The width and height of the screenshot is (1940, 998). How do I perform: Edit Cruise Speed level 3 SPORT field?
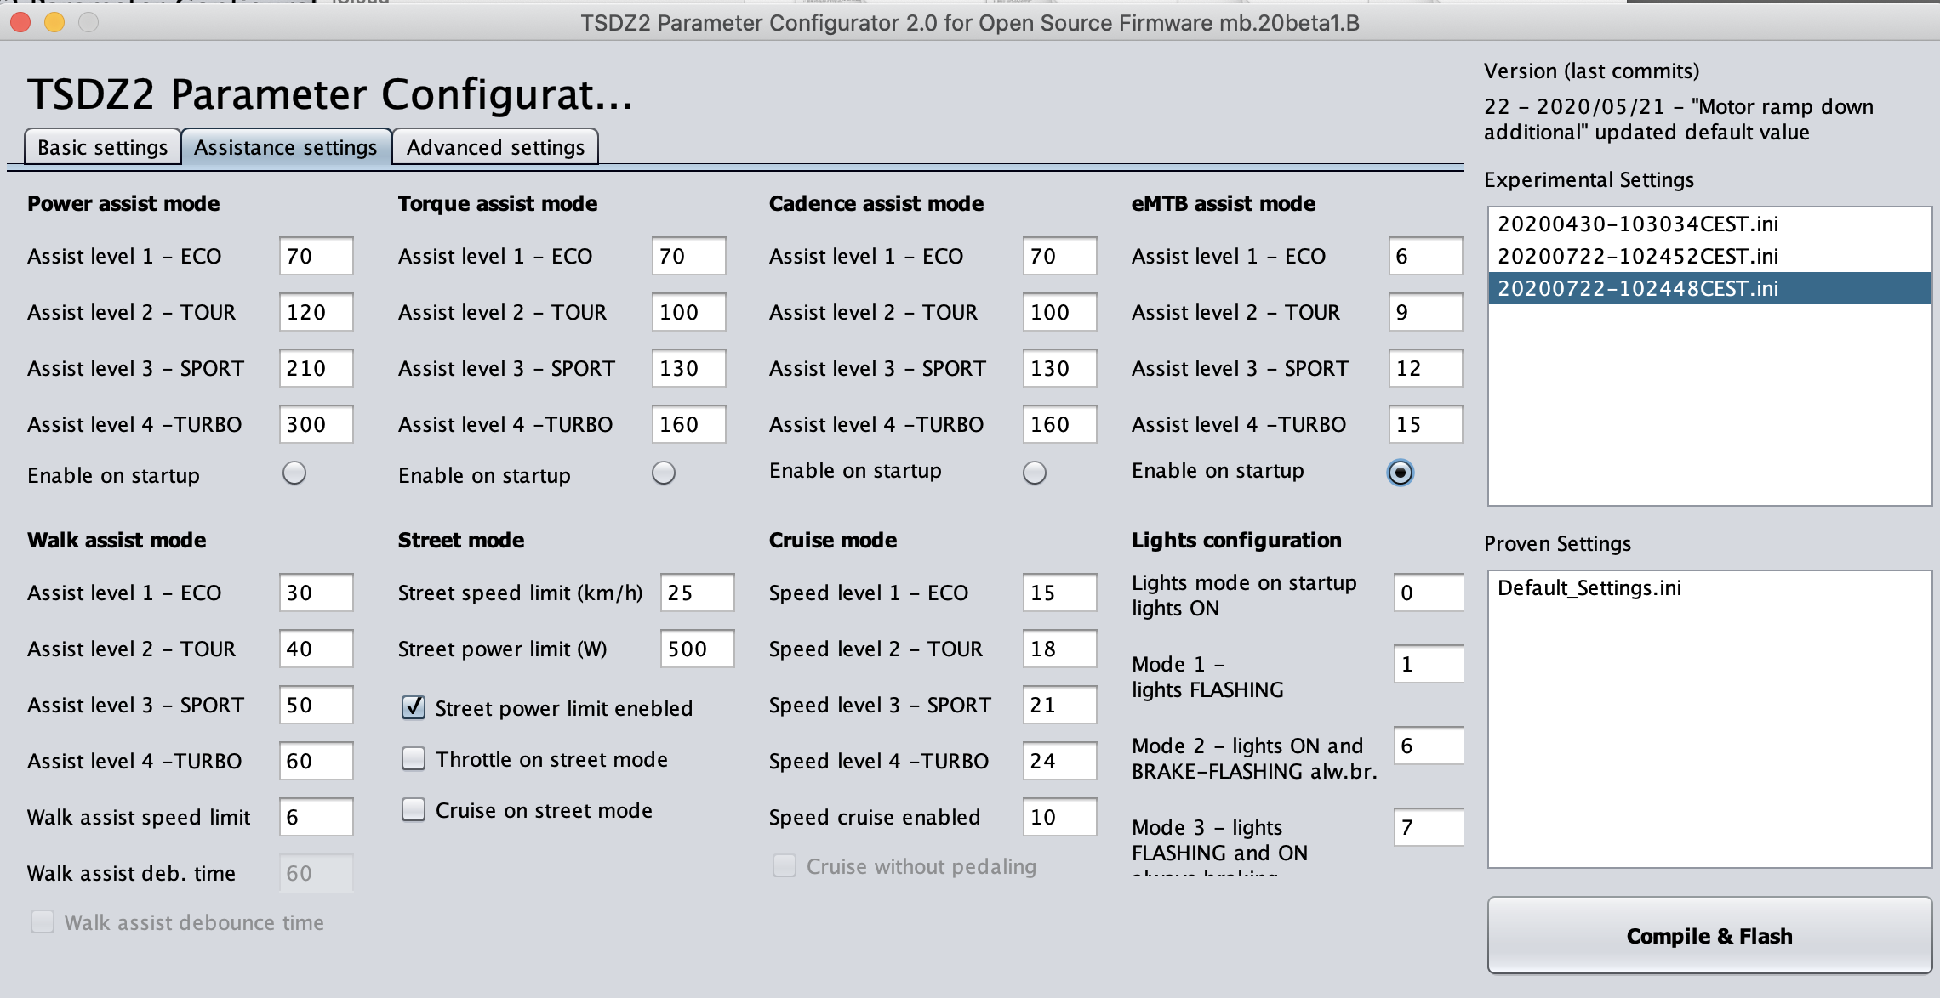1059,705
